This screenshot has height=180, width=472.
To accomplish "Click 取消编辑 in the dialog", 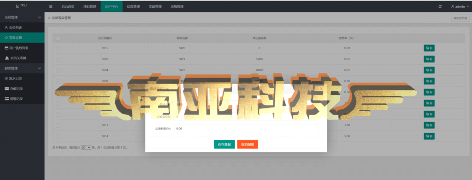I will tap(248, 144).
